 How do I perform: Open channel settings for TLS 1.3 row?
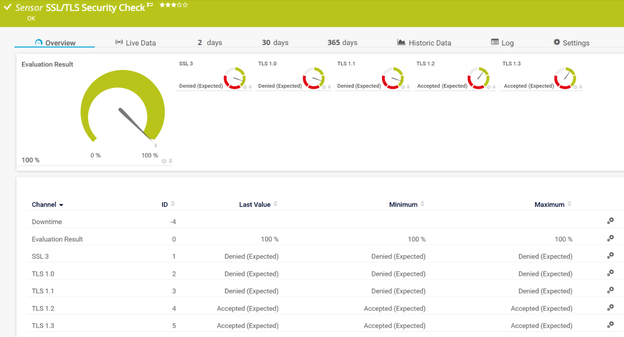[610, 325]
